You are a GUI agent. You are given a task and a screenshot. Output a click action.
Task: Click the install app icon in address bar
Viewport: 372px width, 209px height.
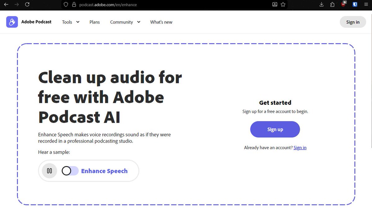tap(275, 4)
